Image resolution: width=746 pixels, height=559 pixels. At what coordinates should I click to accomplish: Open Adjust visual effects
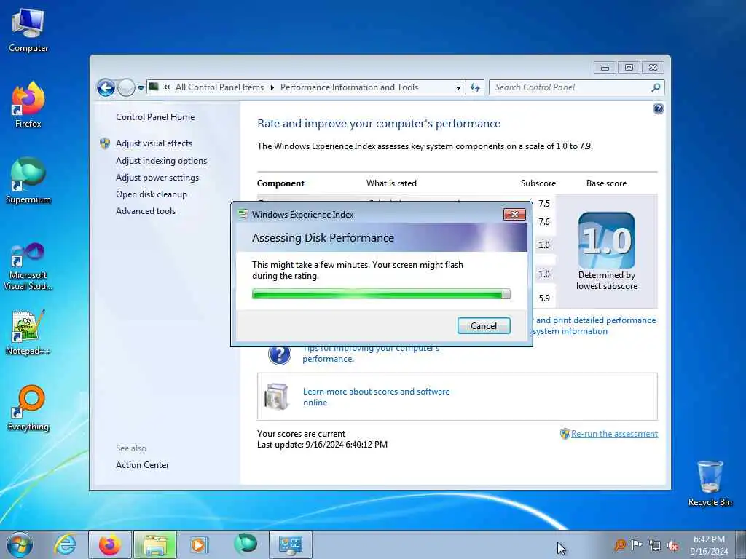click(x=154, y=143)
